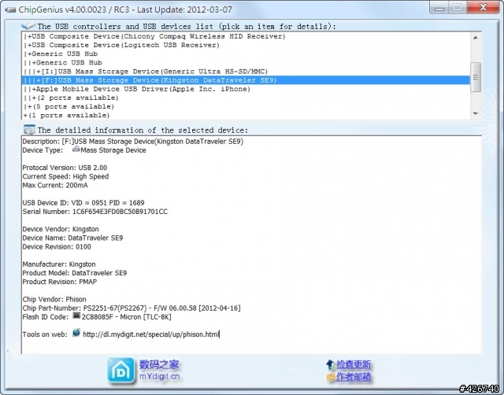504x395 pixels.
Task: Click the Device Revision: 0100 line
Action: click(x=57, y=247)
